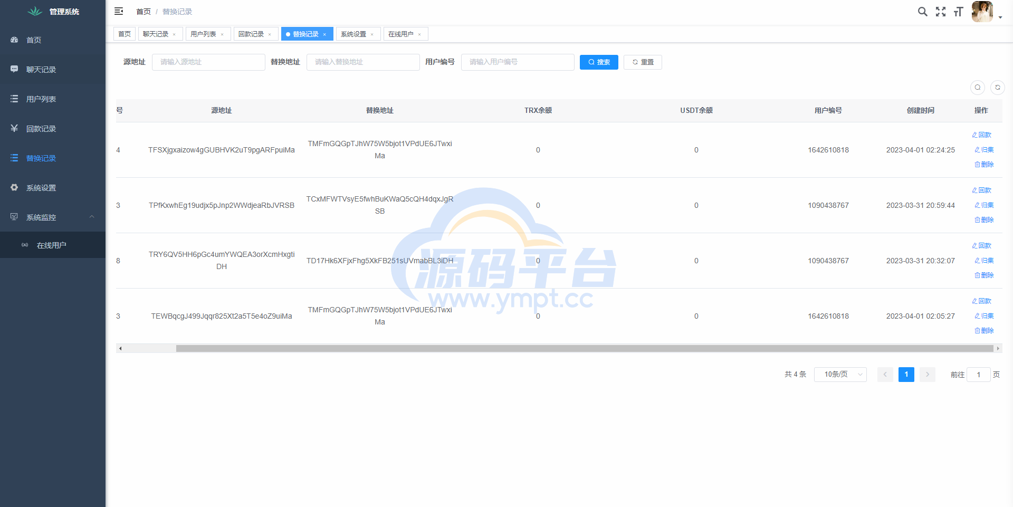
Task: Close the 在线用户 tab
Action: 419,34
